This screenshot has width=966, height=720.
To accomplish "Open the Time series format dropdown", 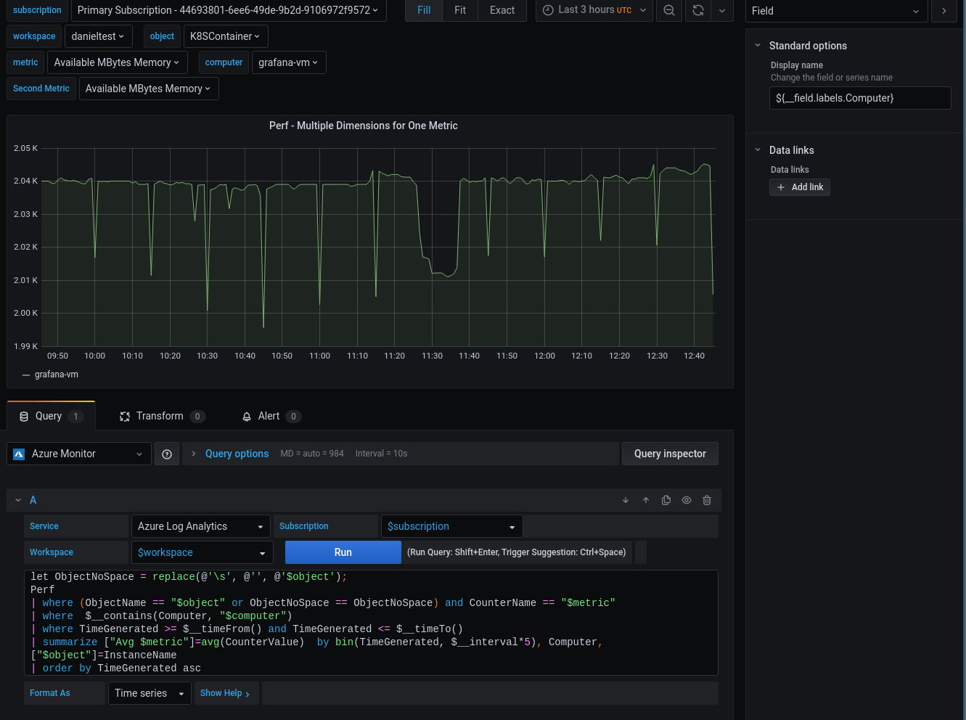I will [149, 693].
